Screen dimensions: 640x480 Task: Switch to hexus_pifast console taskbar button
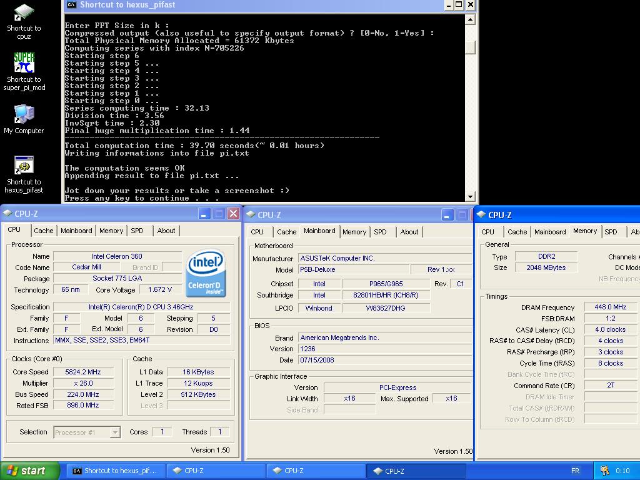117,471
